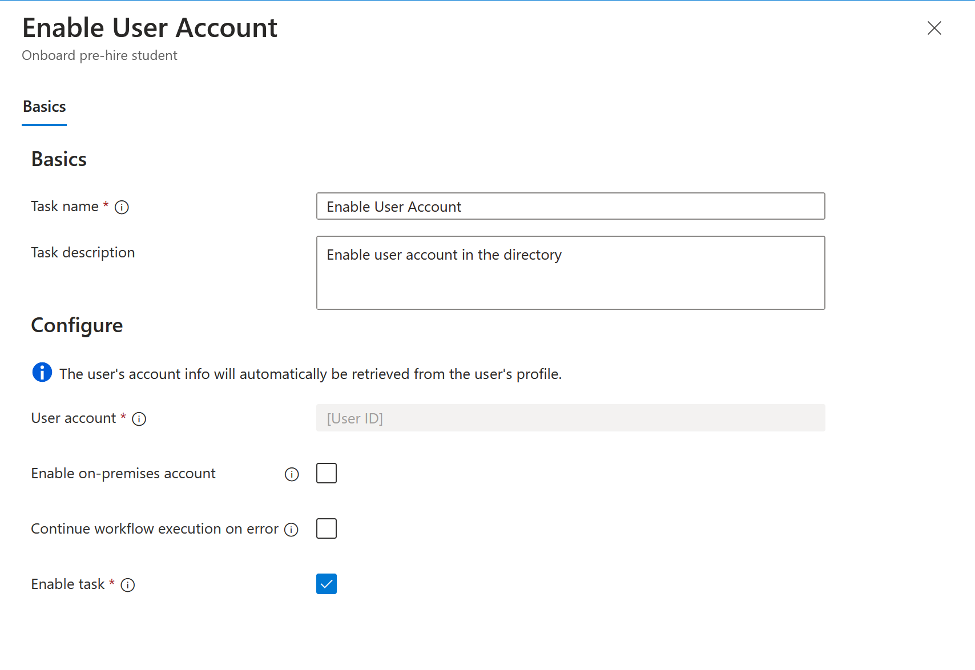Select the info icon next to User account label
Image resolution: width=975 pixels, height=670 pixels.
pyautogui.click(x=139, y=419)
